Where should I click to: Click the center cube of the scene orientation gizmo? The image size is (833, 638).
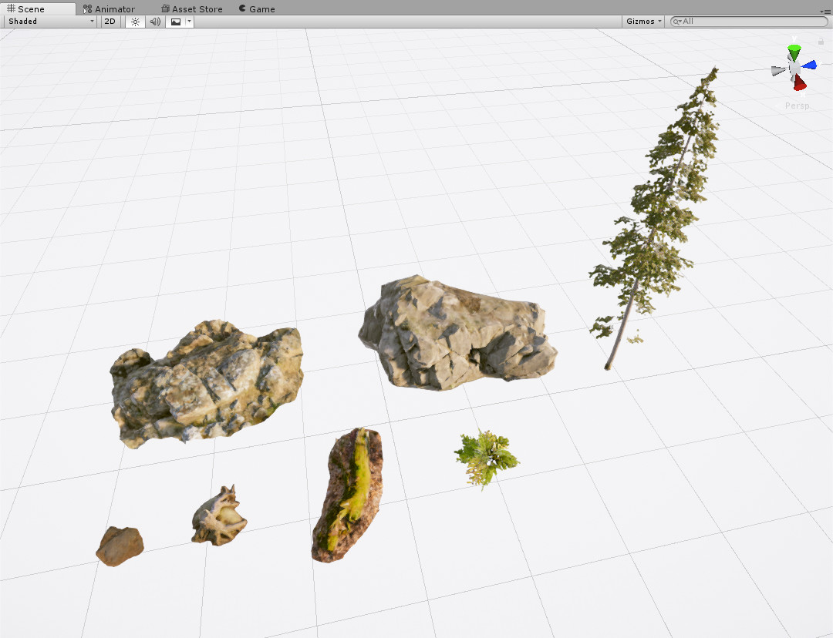(794, 68)
